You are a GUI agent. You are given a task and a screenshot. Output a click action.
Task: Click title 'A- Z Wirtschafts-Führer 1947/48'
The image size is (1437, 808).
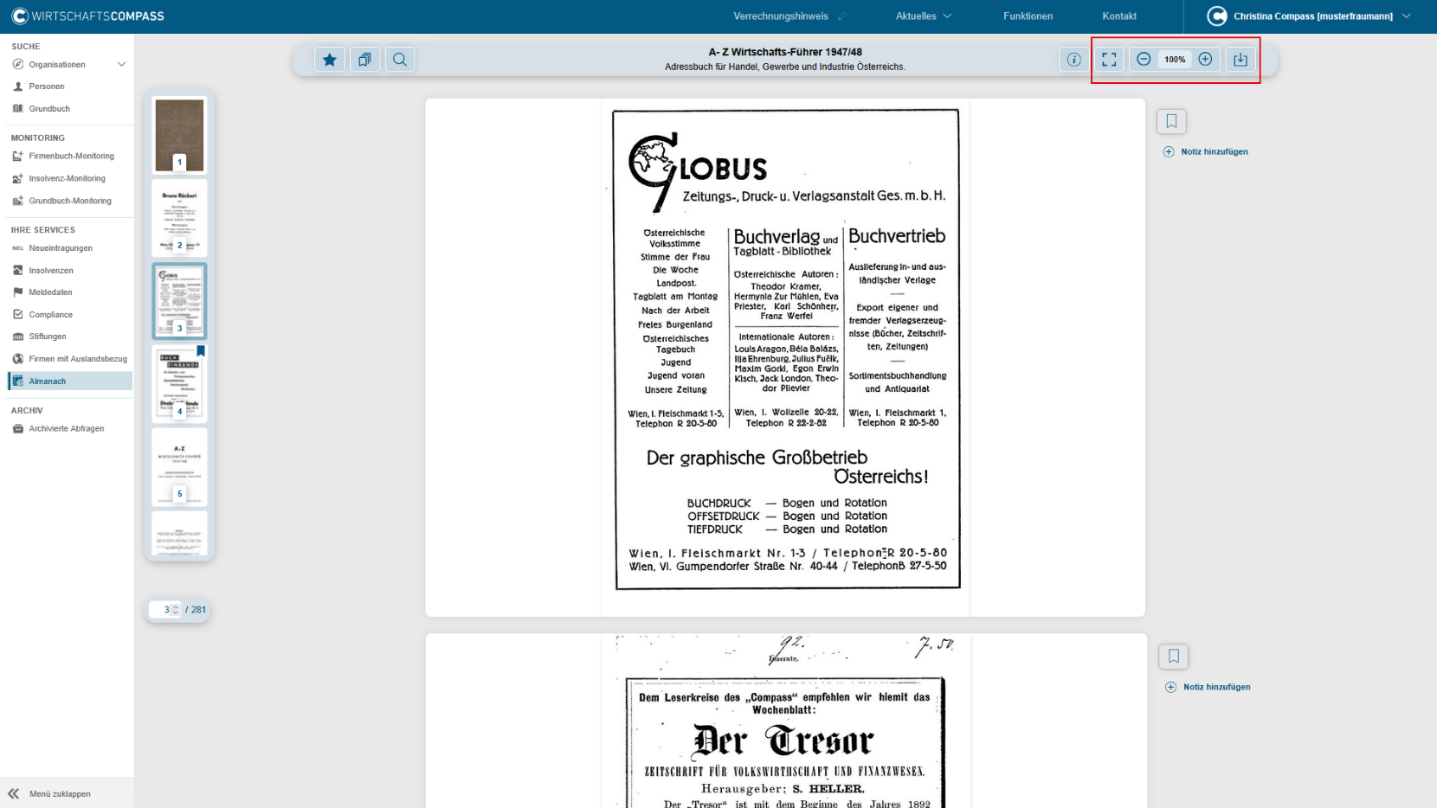[785, 52]
